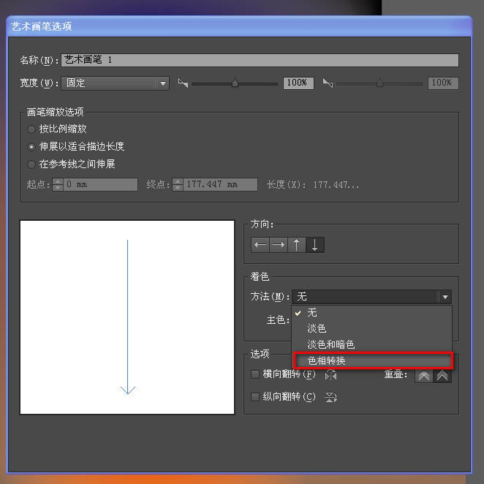Choose the second overlap adjustment icon
This screenshot has height=484, width=484.
click(442, 376)
